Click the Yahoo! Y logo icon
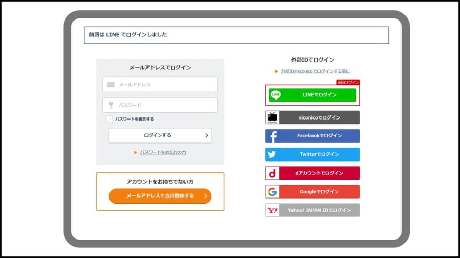This screenshot has width=460, height=258. [272, 210]
